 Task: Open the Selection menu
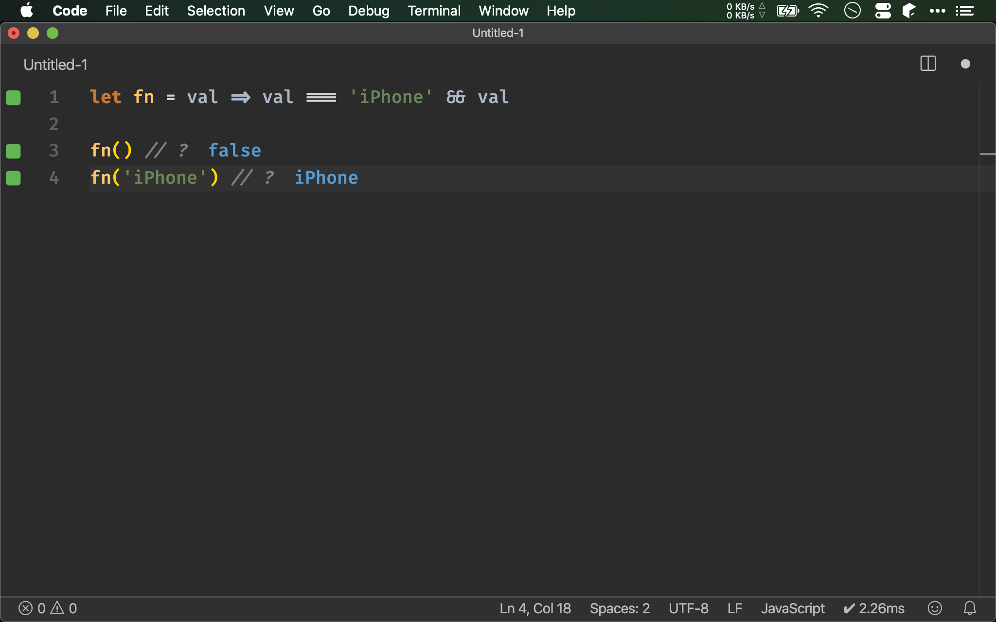pos(216,11)
